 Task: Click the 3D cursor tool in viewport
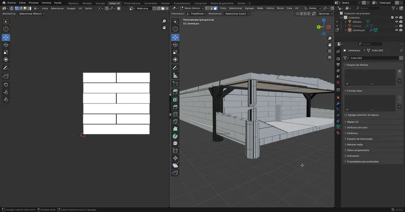[x=175, y=29]
